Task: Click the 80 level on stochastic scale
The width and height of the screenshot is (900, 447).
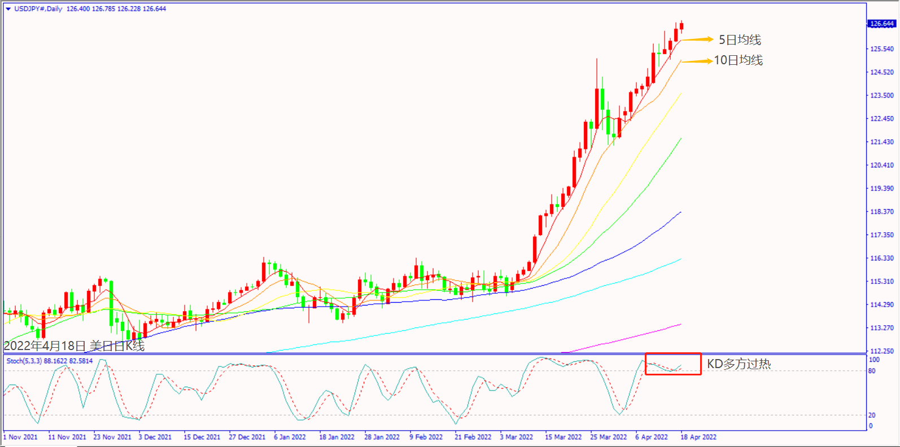Action: (872, 371)
